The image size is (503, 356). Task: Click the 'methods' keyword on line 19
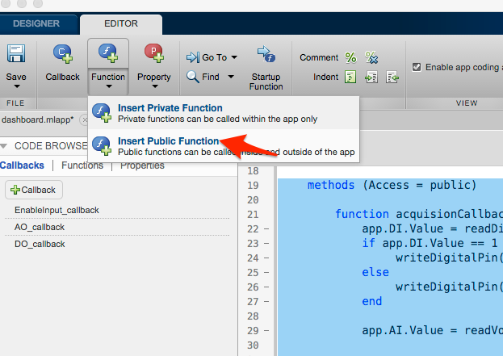[331, 185]
